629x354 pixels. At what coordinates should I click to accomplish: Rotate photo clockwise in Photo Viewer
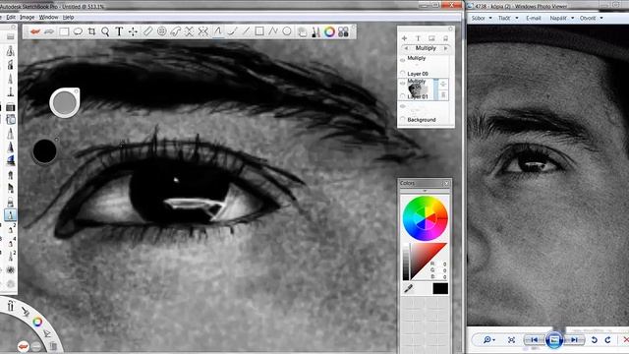click(607, 340)
